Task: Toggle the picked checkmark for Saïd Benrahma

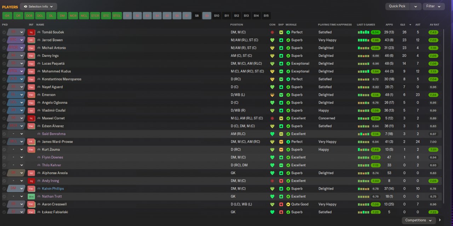Action: click(4, 134)
